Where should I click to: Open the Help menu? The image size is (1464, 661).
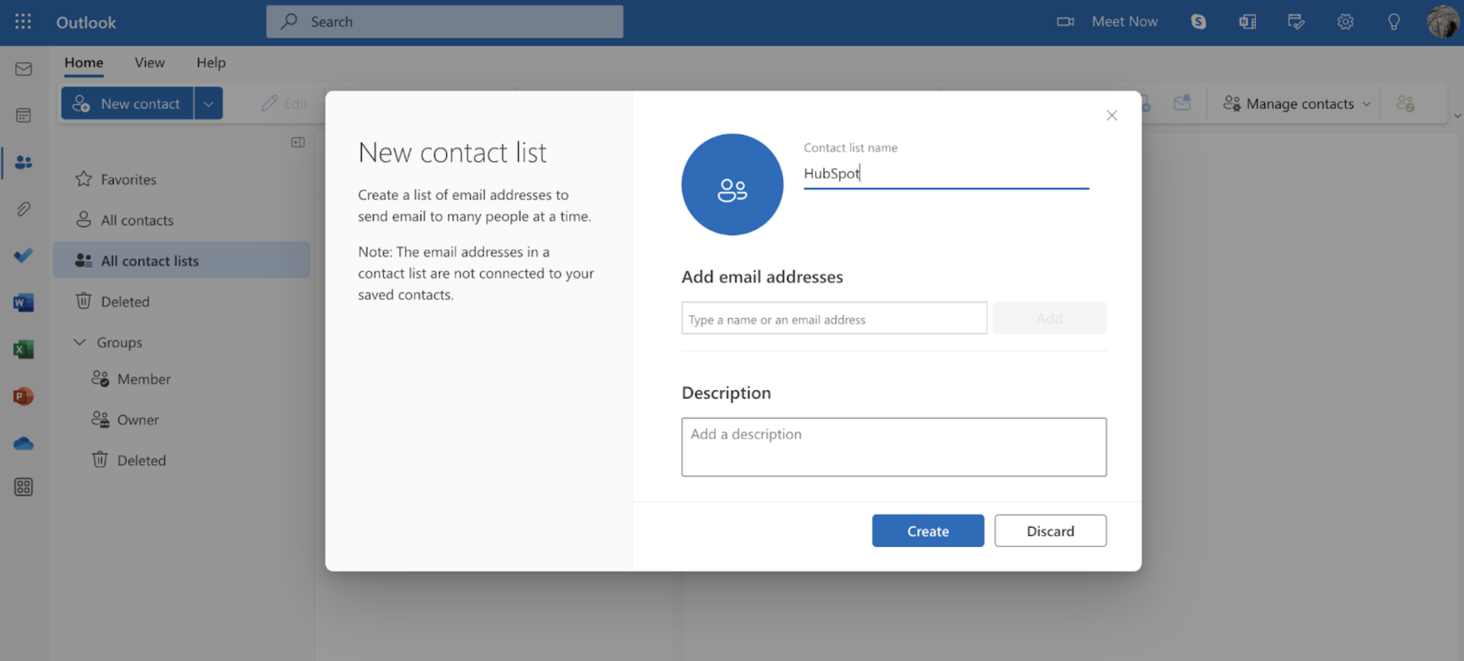(210, 63)
